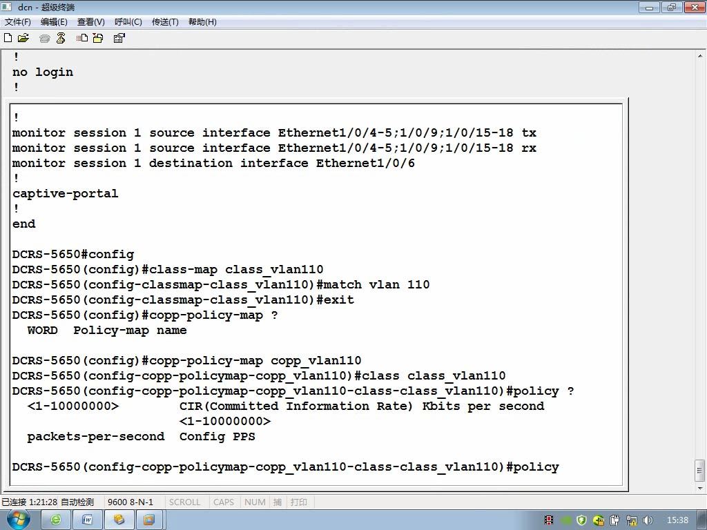Open the 编辑(E) menu
707x530 pixels.
pyautogui.click(x=54, y=21)
